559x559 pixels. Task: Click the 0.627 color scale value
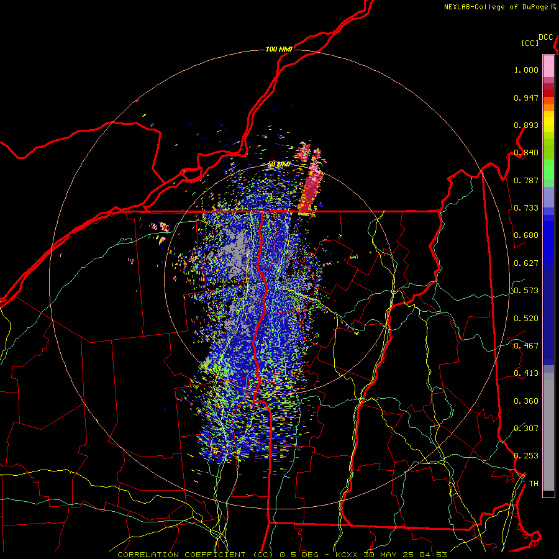pos(526,263)
